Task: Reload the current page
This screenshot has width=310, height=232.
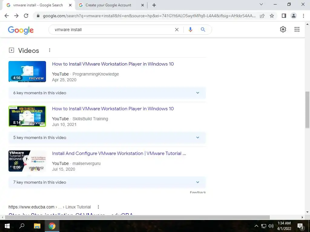Action: (x=26, y=16)
